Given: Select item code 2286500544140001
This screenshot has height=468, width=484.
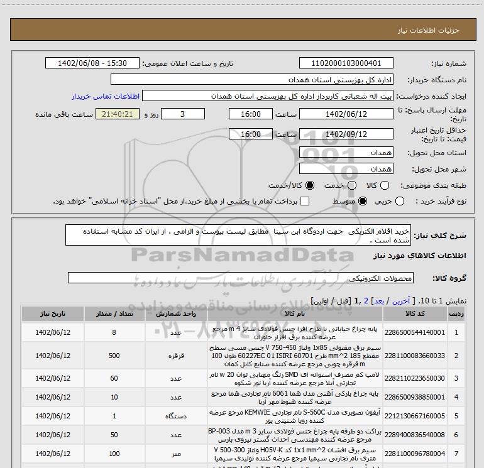Looking at the screenshot, I should tap(415, 332).
